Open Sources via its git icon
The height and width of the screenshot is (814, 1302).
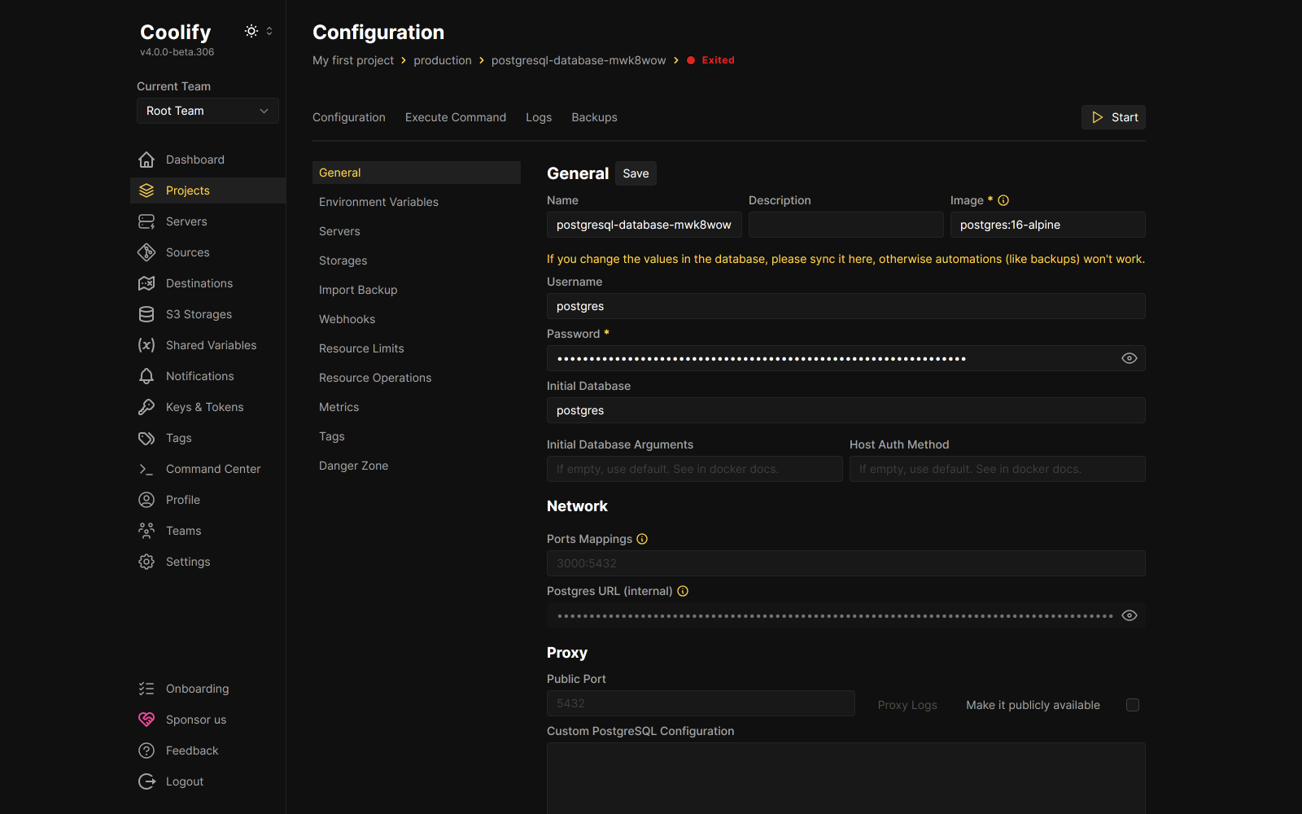[x=146, y=252]
